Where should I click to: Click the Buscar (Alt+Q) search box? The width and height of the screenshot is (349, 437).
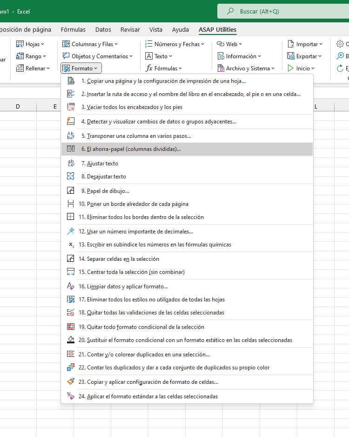point(283,11)
